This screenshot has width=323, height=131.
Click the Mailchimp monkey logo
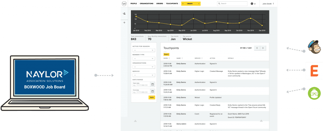[x=315, y=47]
